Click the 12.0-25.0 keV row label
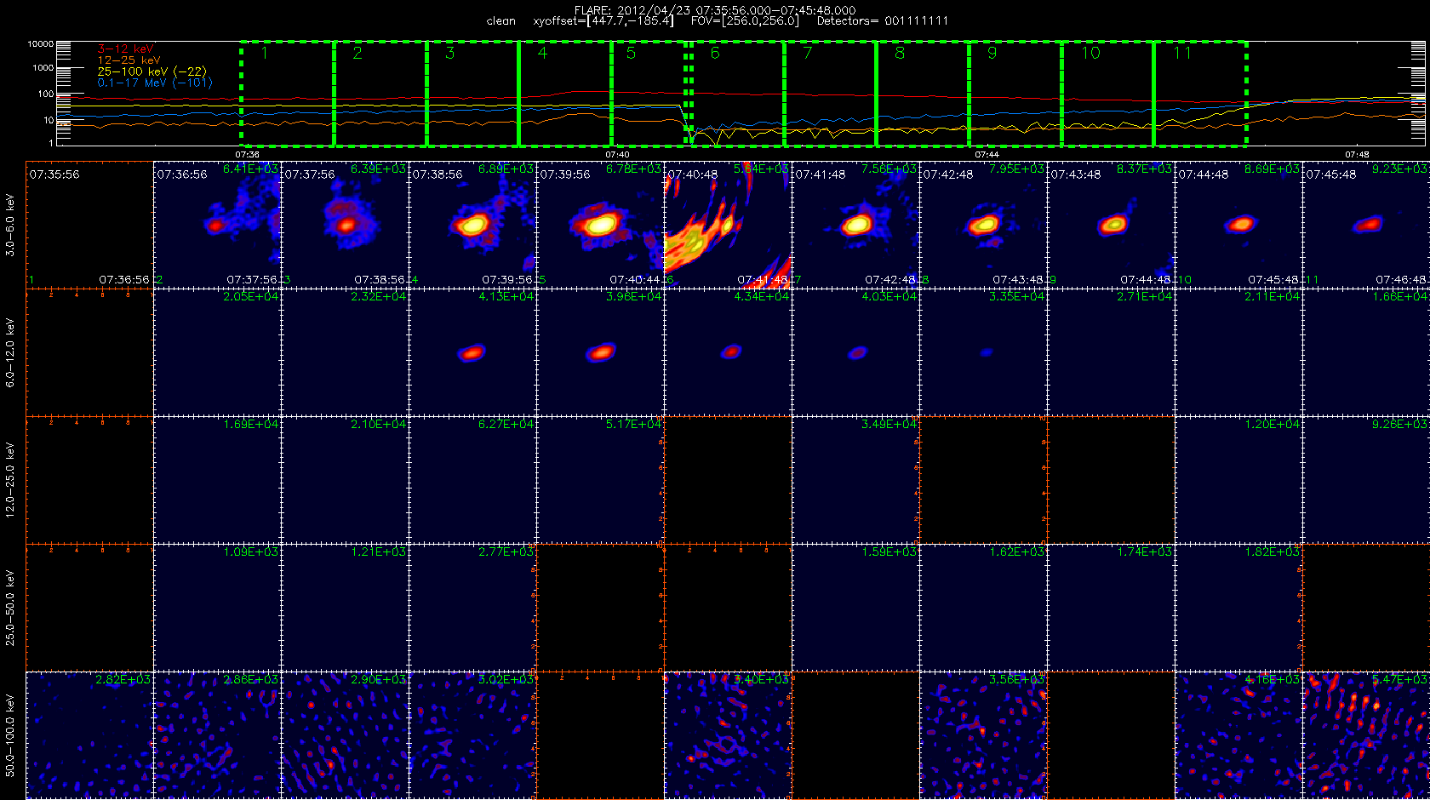Viewport: 1430px width, 800px height. (10, 480)
